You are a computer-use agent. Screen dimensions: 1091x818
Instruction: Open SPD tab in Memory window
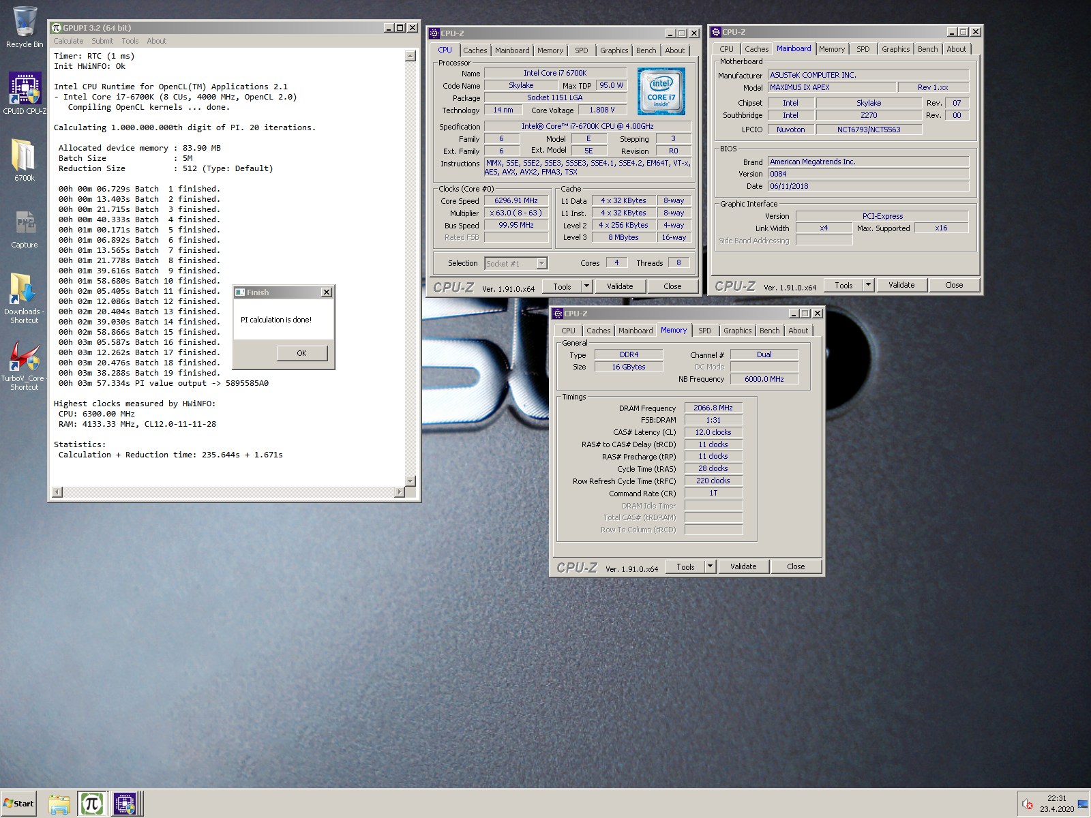(705, 331)
